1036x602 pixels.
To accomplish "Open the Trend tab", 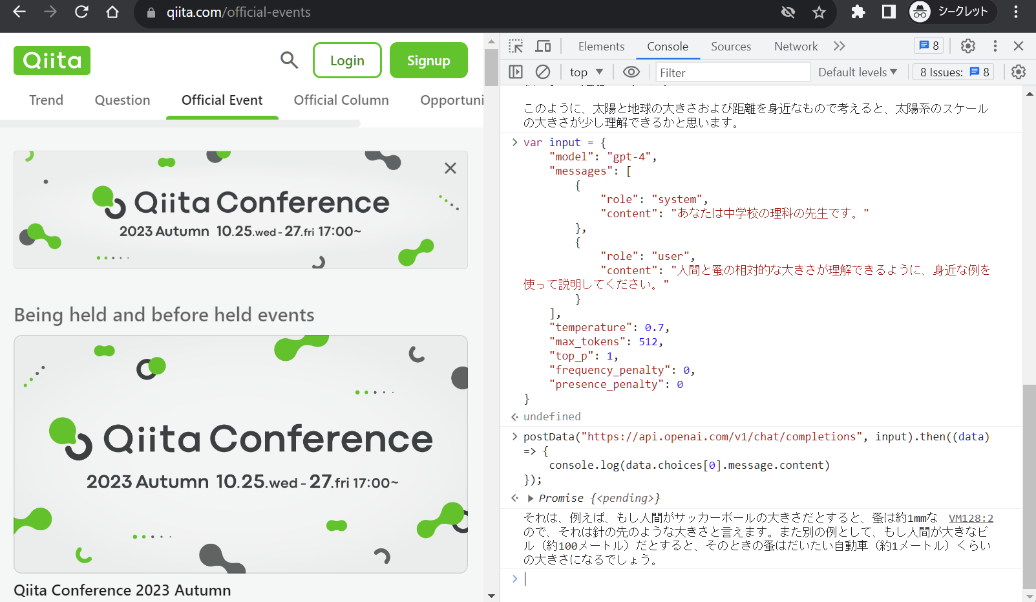I will click(x=46, y=100).
